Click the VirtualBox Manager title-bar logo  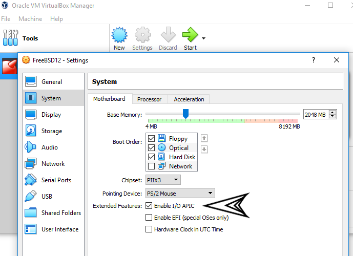5,5
